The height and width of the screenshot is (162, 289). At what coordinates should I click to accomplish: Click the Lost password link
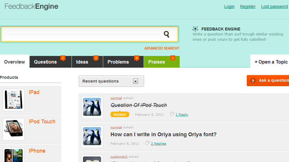tap(274, 6)
